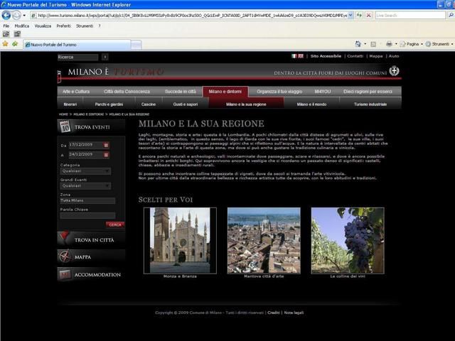Select the Parchi e giardini submenu item

[109, 104]
